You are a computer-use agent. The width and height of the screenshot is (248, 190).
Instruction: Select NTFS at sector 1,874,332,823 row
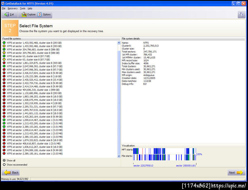click(34, 140)
